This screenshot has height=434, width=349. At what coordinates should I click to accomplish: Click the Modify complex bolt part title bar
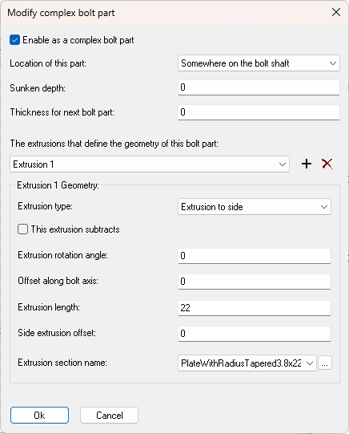166,13
